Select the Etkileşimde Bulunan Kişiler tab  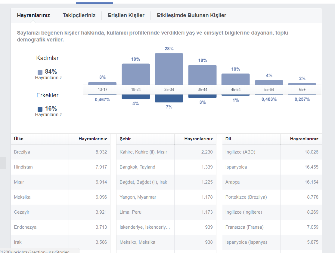pos(191,15)
